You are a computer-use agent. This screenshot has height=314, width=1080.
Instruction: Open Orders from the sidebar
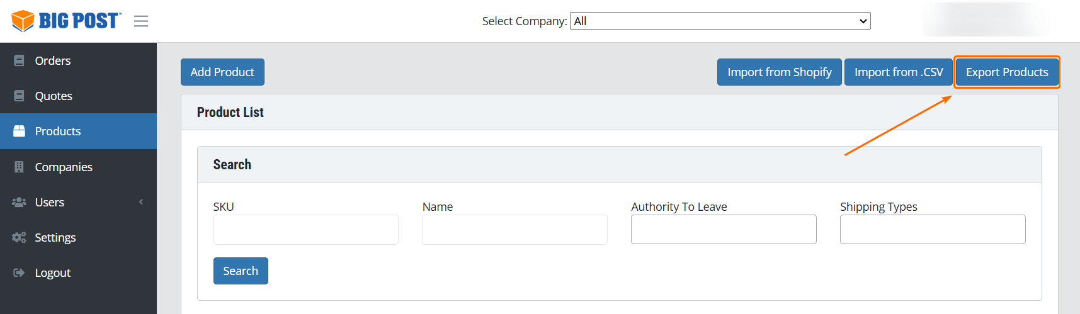click(x=53, y=60)
